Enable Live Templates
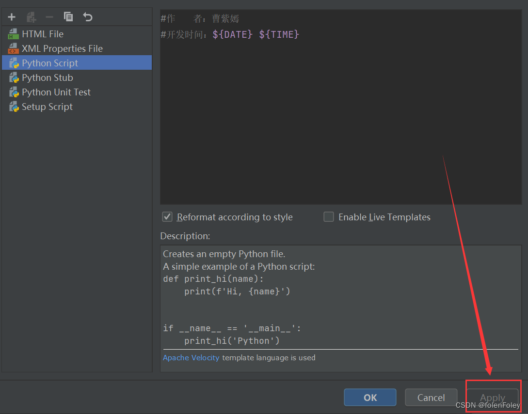The height and width of the screenshot is (414, 528). (329, 217)
